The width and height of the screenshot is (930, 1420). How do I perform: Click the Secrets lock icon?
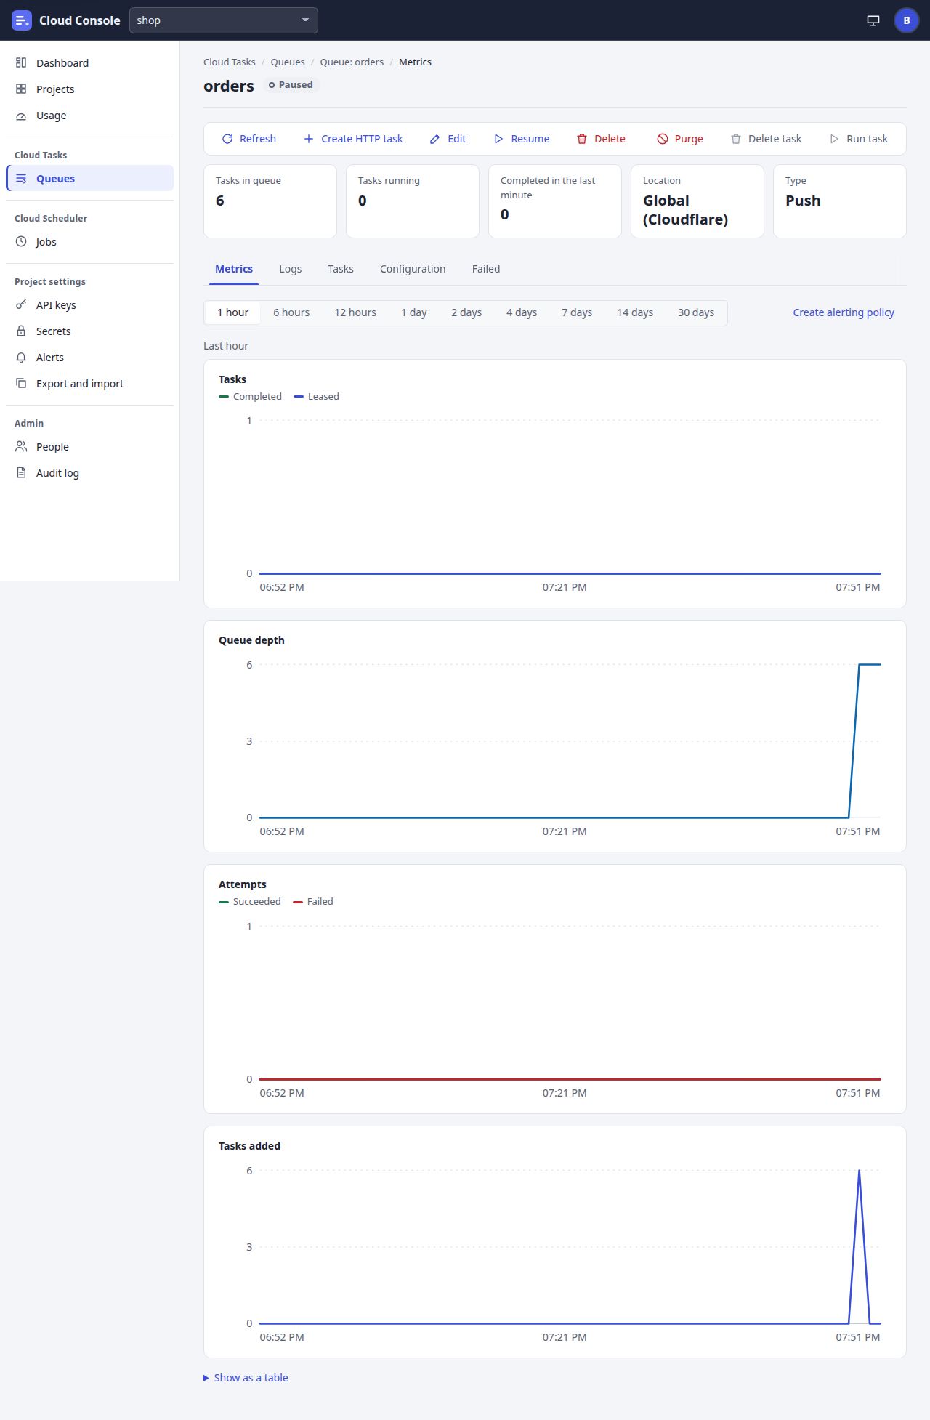click(21, 331)
